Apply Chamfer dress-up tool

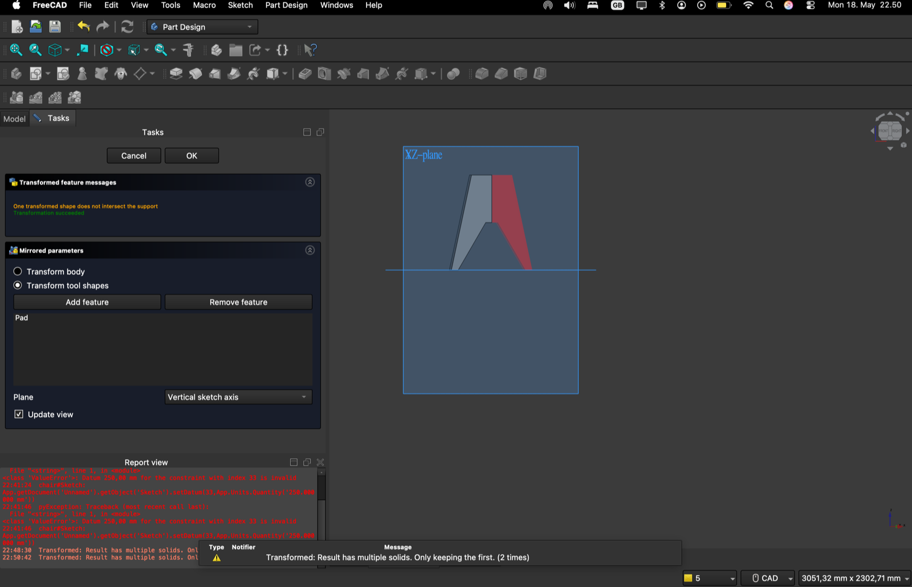[x=501, y=74]
